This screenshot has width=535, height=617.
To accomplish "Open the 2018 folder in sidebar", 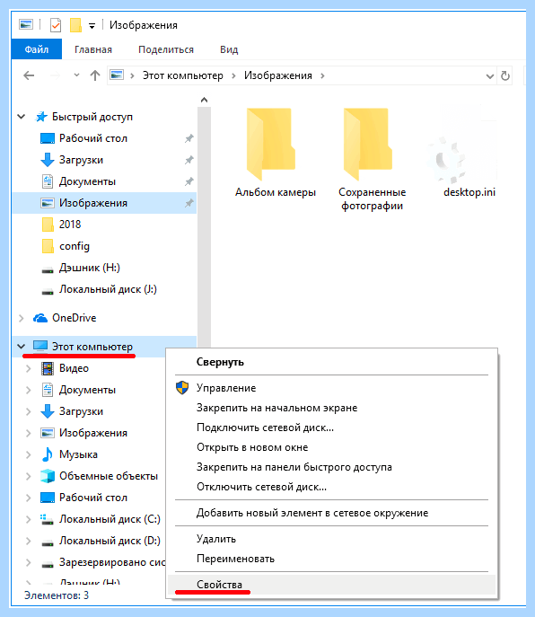I will click(70, 225).
